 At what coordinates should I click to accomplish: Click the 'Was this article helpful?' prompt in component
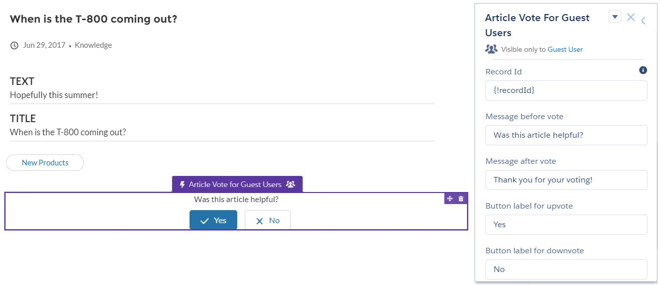236,200
